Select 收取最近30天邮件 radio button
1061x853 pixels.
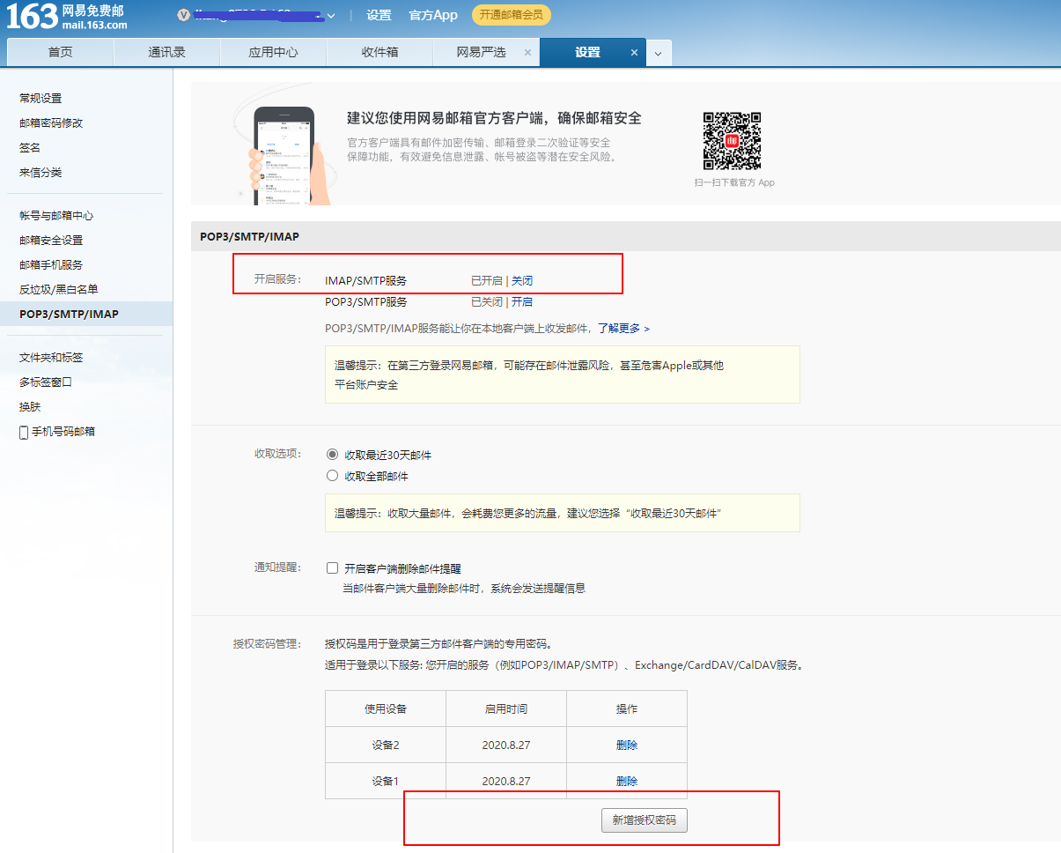coord(332,455)
